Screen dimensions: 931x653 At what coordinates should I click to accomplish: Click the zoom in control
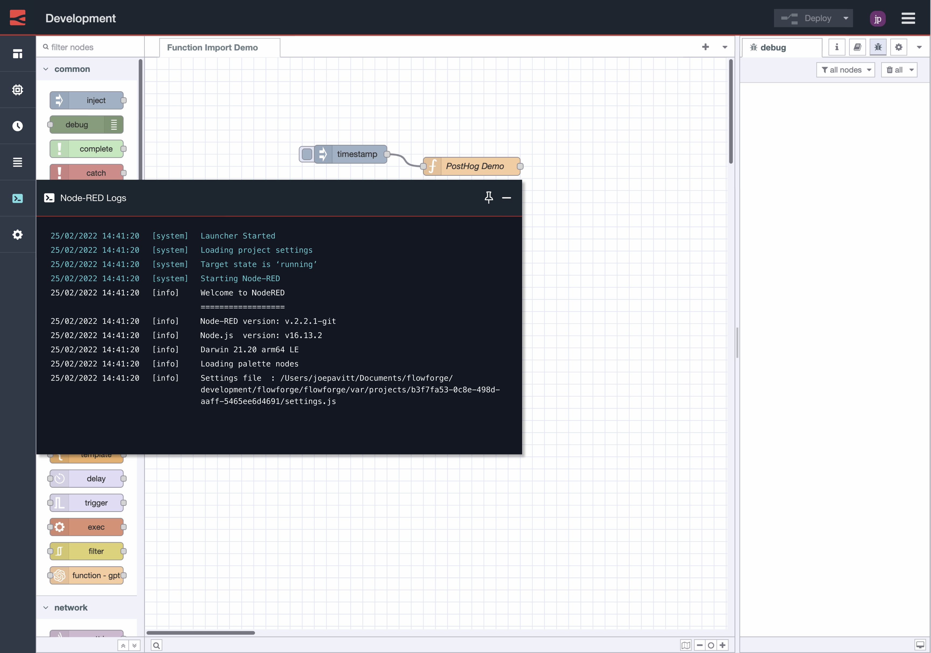point(723,645)
